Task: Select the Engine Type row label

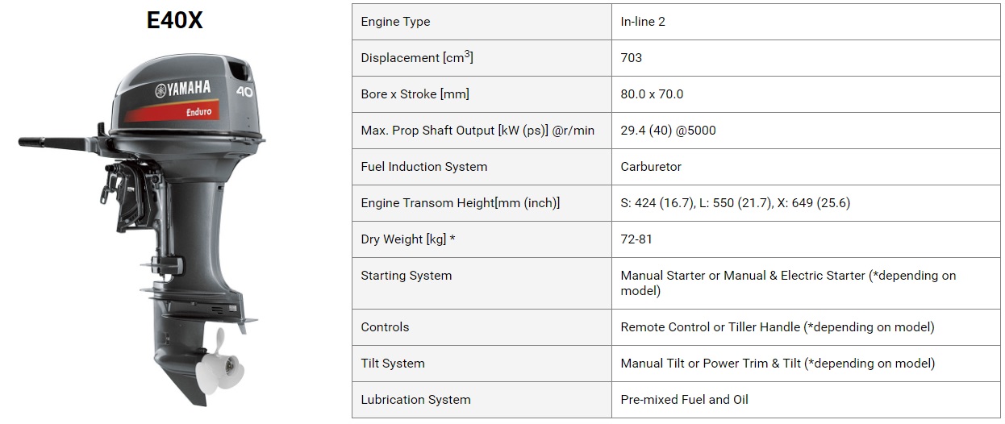Action: click(395, 22)
